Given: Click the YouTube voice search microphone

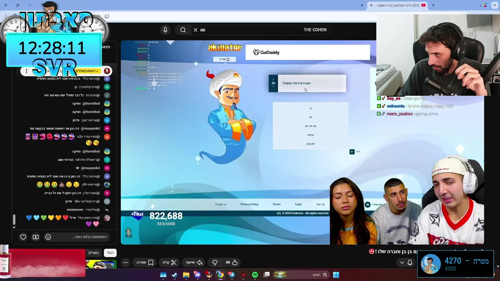Looking at the screenshot, I should pyautogui.click(x=165, y=30).
